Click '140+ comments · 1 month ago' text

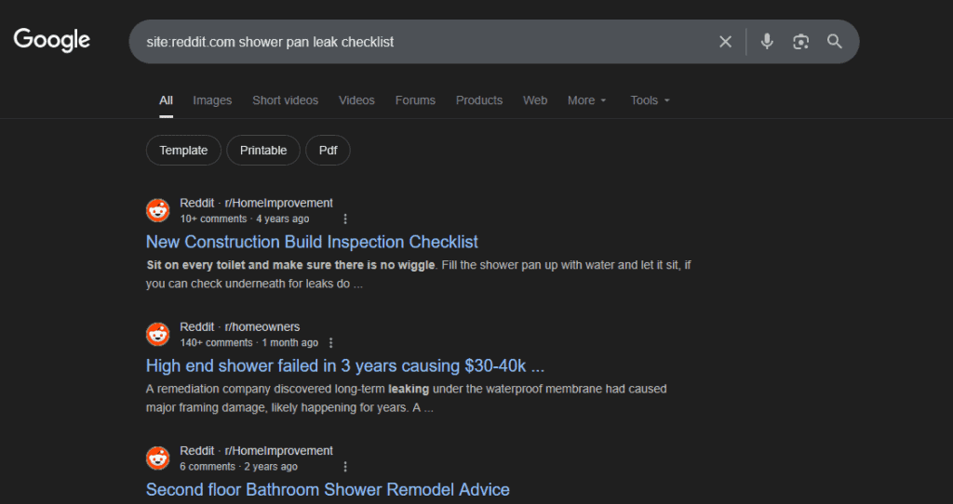[248, 342]
